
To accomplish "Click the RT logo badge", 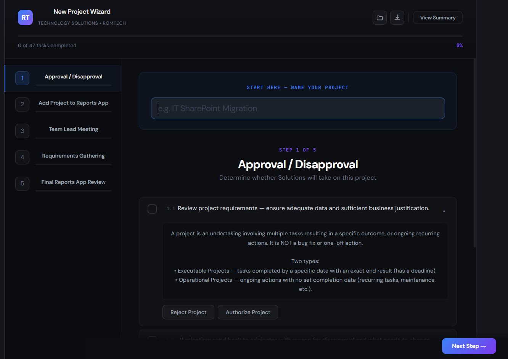I will (x=25, y=18).
